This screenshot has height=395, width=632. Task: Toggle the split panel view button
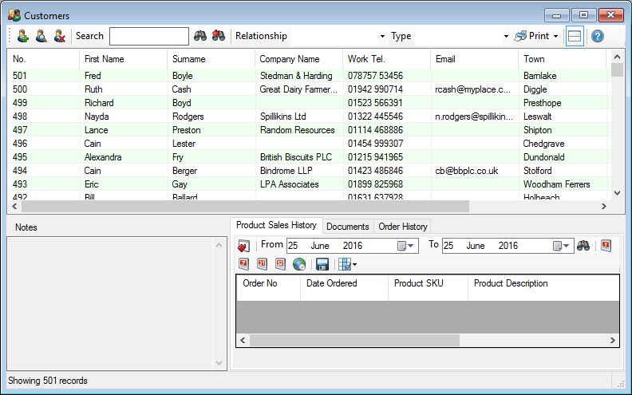click(x=575, y=36)
